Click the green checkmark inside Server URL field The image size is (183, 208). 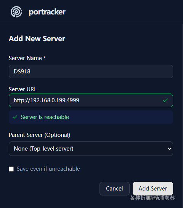165,100
